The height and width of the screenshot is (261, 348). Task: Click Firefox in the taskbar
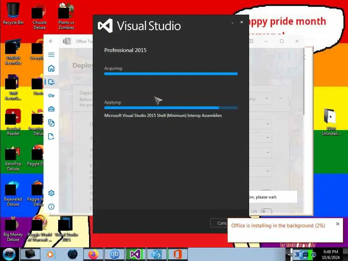[93, 254]
